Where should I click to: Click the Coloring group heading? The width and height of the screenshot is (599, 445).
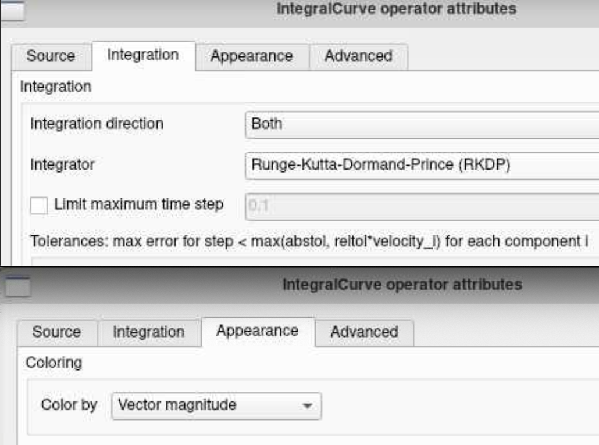click(x=54, y=363)
